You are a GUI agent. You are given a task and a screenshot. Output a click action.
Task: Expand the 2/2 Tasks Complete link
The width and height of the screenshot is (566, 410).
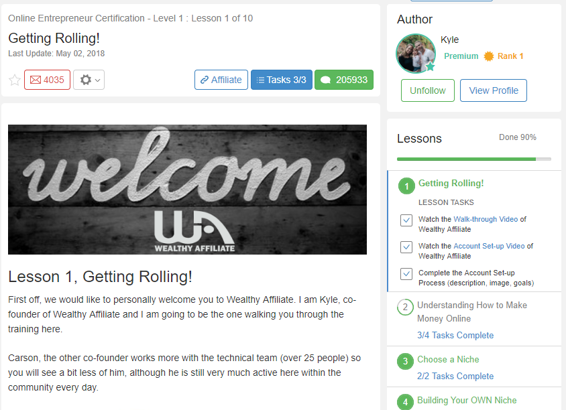coord(455,376)
